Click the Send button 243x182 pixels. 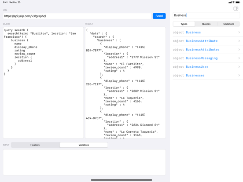click(159, 16)
